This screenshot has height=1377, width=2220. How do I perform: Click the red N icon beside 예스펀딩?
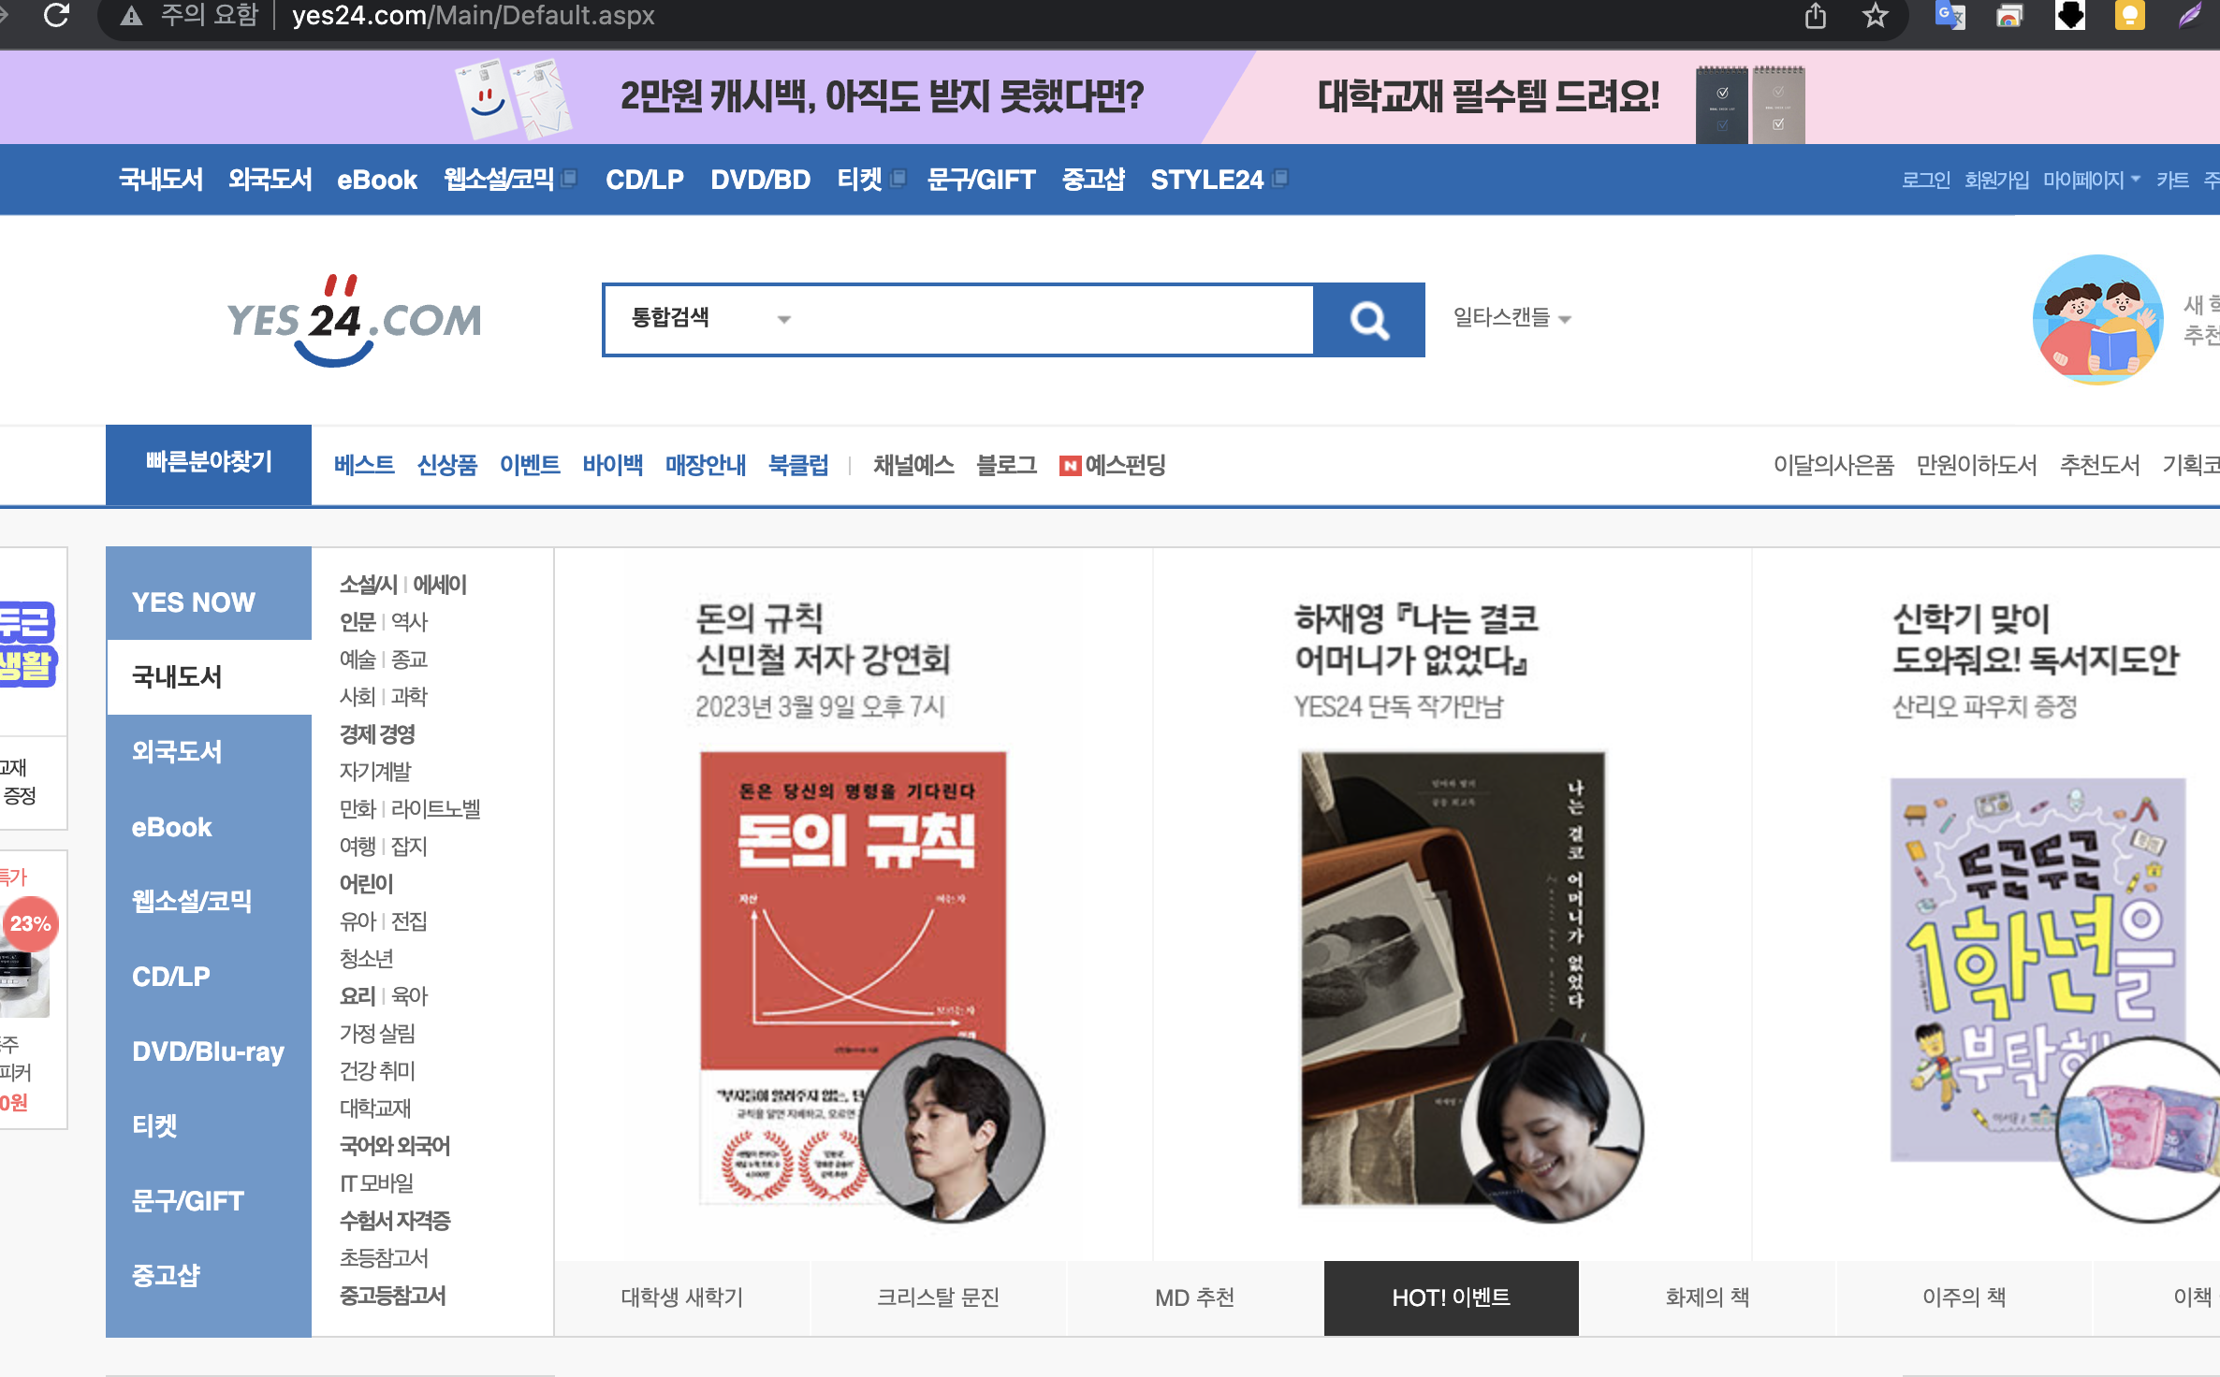(1069, 466)
